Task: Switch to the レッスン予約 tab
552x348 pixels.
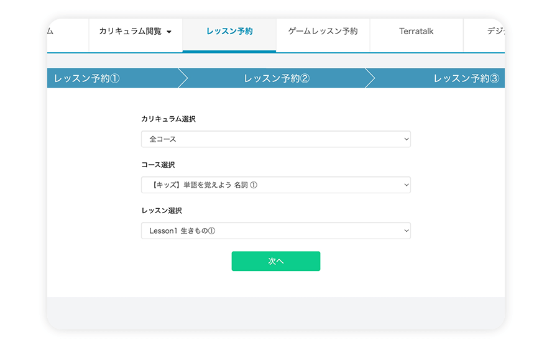Action: [x=229, y=32]
